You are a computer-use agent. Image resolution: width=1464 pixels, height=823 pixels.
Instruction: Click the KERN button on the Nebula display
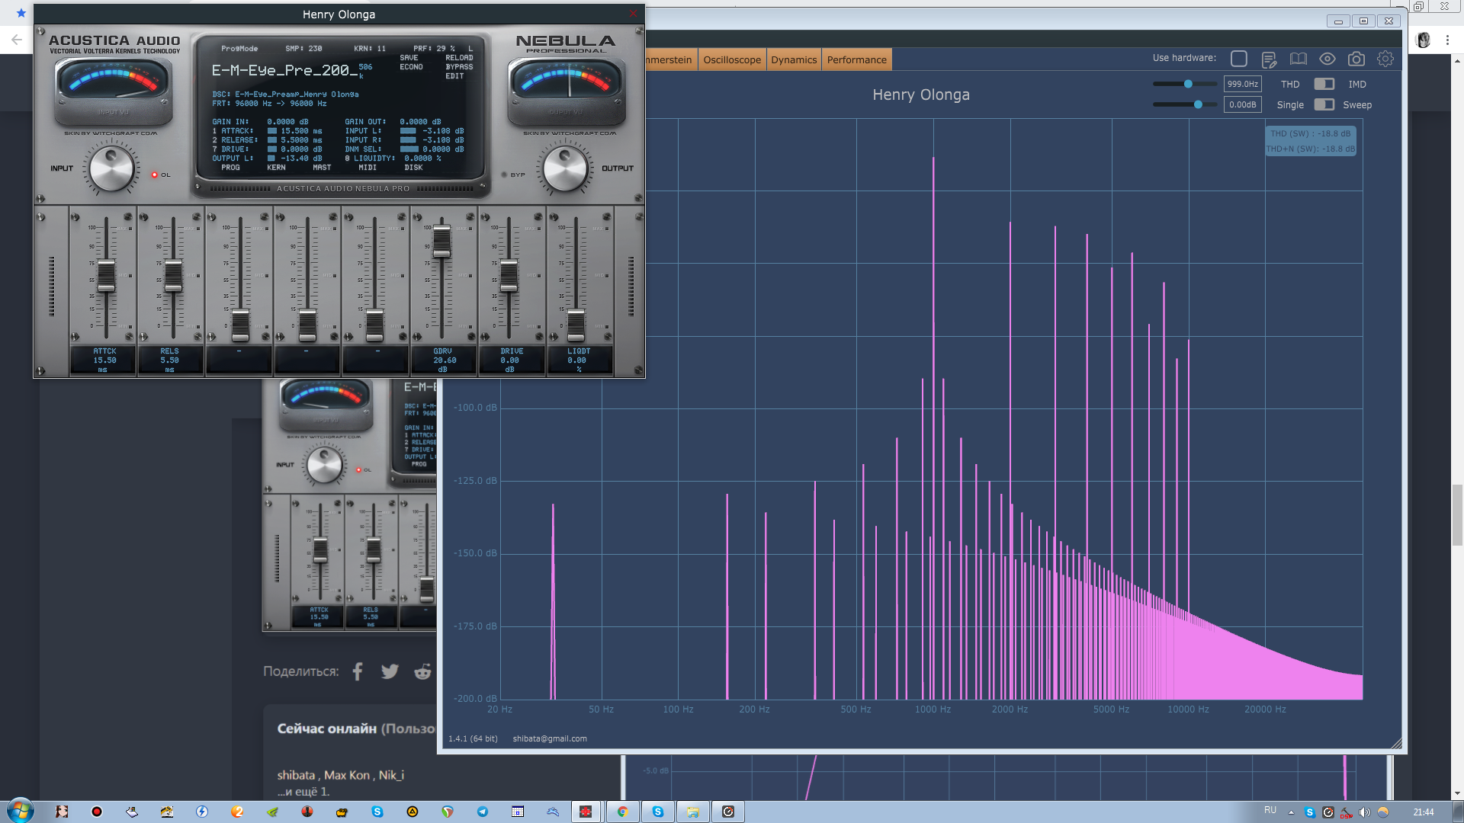pos(276,168)
